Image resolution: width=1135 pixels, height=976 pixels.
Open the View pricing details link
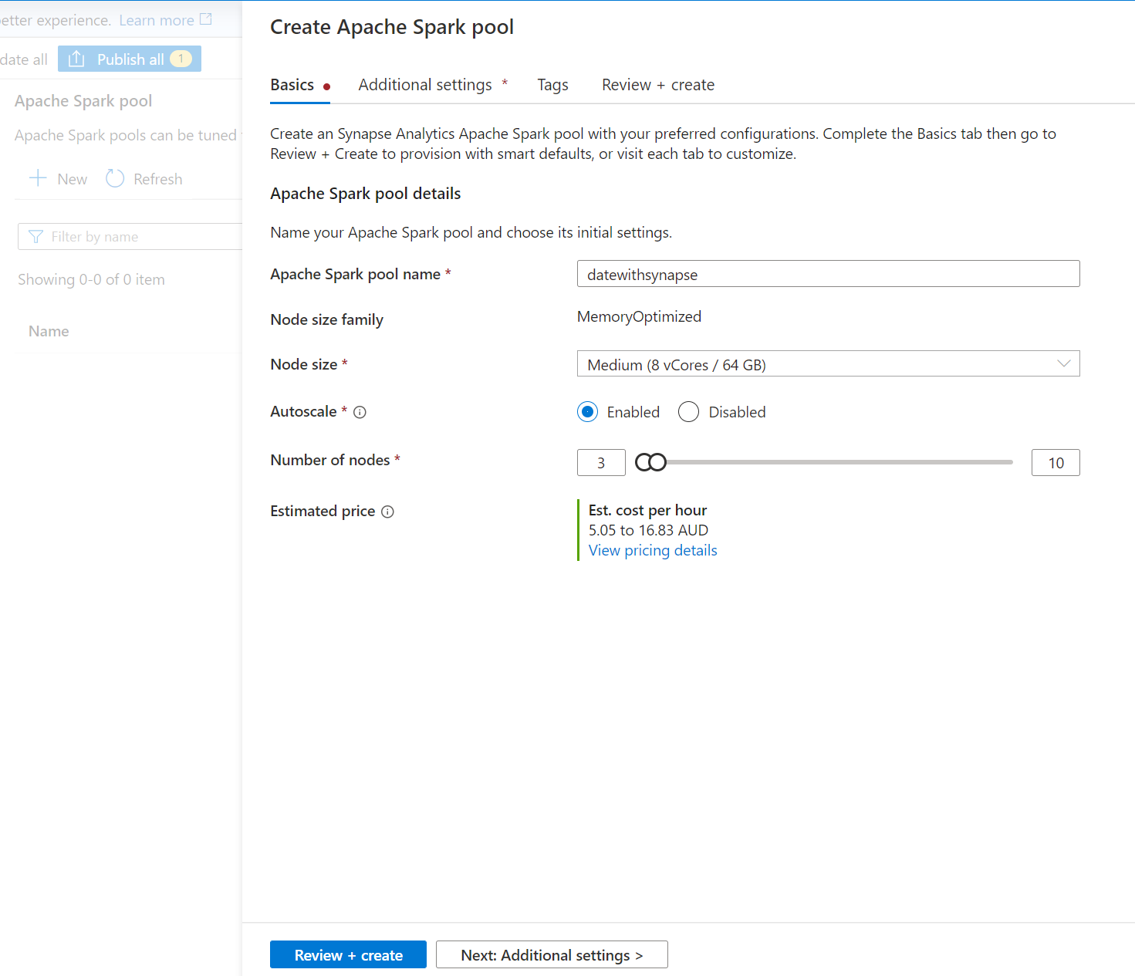pos(653,550)
